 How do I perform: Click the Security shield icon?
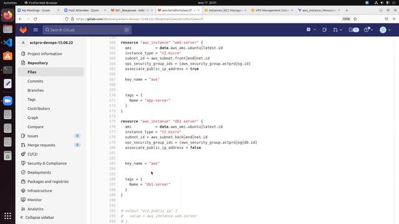(23, 164)
